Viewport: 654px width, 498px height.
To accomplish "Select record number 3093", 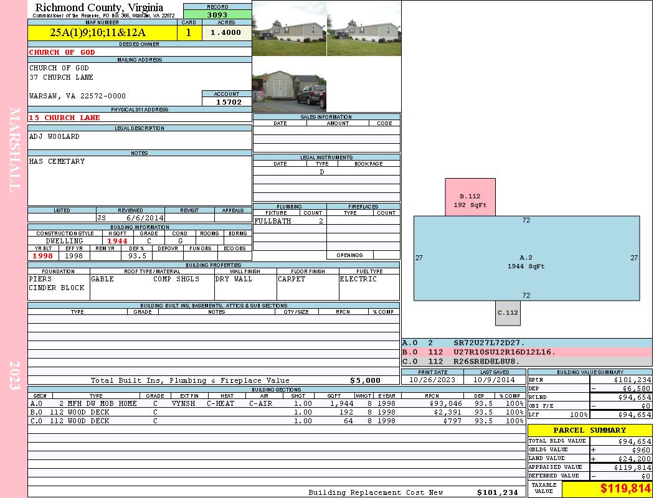I will pos(217,14).
